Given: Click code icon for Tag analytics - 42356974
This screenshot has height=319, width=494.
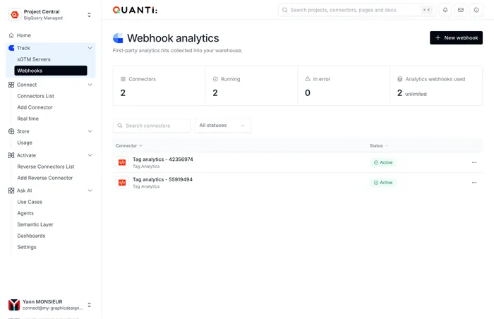Looking at the screenshot, I should click(x=122, y=162).
